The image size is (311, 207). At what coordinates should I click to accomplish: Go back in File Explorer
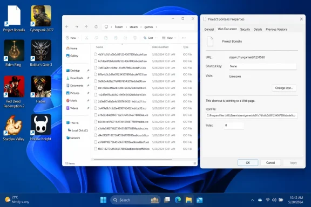pos(67,27)
